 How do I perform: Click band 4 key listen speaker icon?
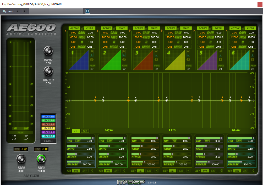click(x=189, y=171)
